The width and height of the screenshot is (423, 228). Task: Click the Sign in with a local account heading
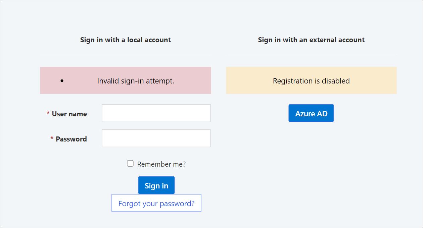[x=125, y=40]
